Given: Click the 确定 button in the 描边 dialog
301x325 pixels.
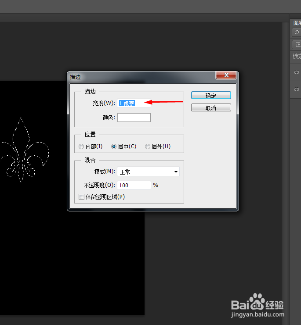Looking at the screenshot, I should (x=211, y=95).
